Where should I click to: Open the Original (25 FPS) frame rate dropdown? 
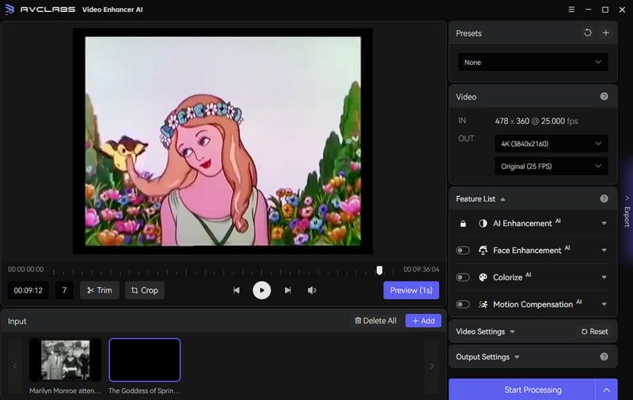point(551,166)
